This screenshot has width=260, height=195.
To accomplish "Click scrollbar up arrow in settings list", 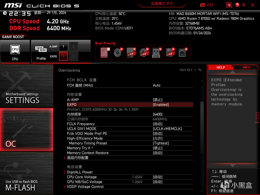I will (x=202, y=81).
